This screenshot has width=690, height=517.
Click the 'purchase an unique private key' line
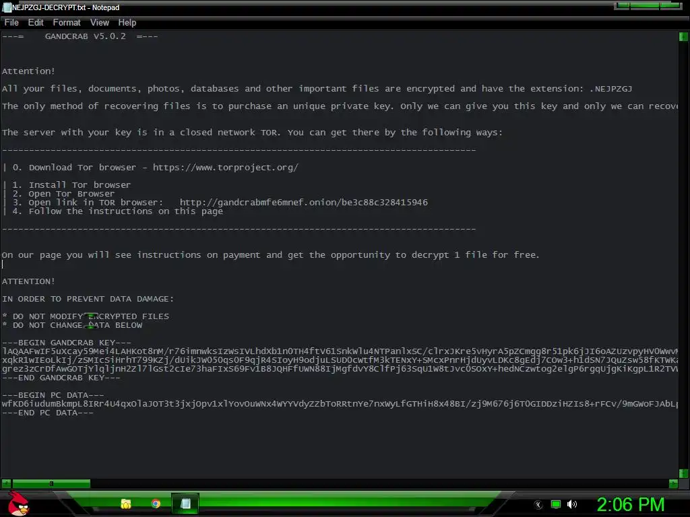[x=340, y=106]
